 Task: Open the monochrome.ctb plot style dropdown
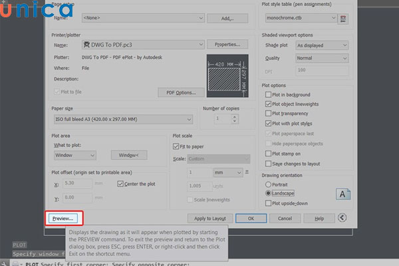301,18
